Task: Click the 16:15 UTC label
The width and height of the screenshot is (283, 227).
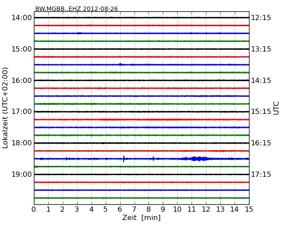Action: coord(261,143)
